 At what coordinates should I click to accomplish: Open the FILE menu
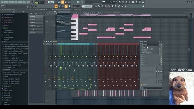point(2,2)
